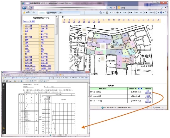Click inside the Bing search box
Image resolution: width=170 pixels, height=138 pixels.
tap(140, 8)
